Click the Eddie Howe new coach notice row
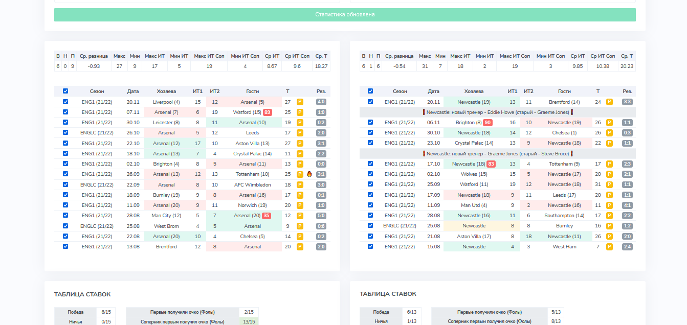The image size is (687, 325). tap(497, 112)
